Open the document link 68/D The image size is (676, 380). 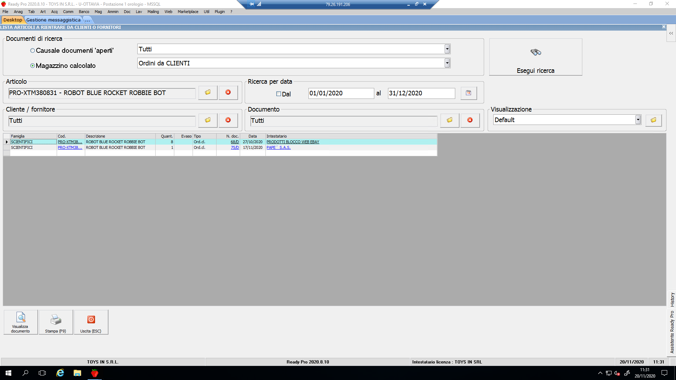click(x=234, y=142)
